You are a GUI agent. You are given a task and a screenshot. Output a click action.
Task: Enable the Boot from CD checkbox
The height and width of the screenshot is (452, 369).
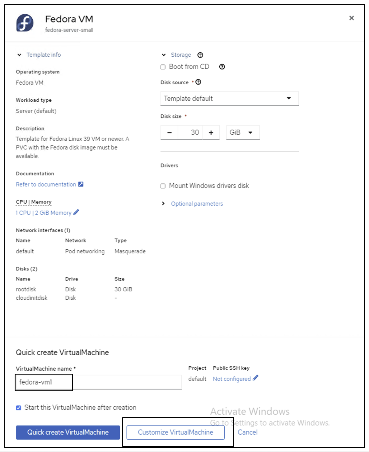coord(163,67)
